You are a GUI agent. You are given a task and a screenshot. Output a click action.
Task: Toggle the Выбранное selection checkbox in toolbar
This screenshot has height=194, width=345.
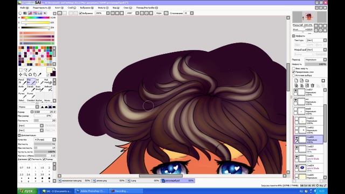(x=80, y=13)
